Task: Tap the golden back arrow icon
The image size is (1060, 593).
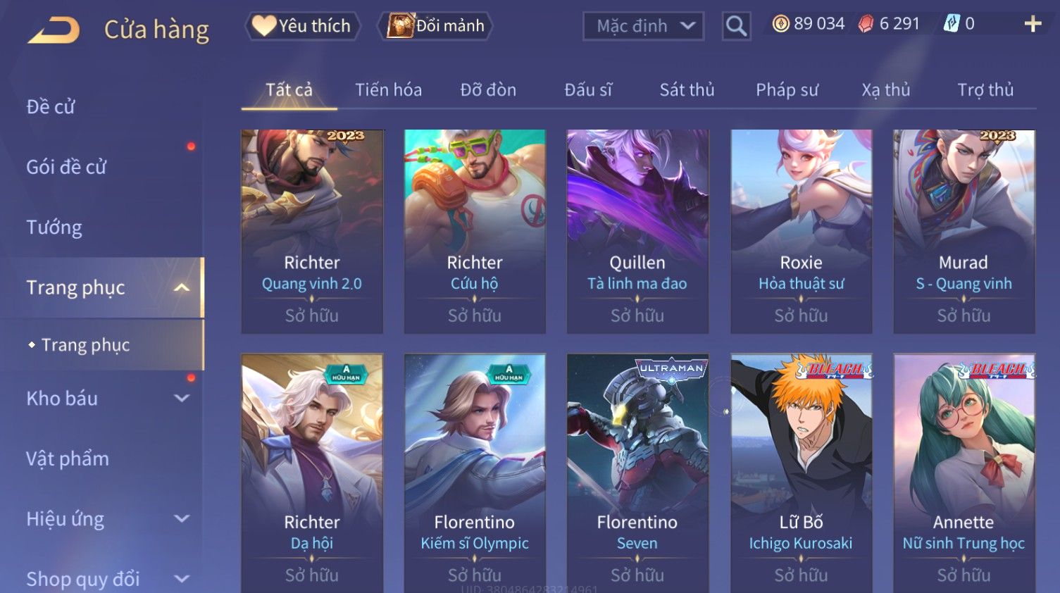Action: (x=54, y=30)
